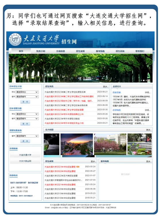Click the 暂无信息 placeholder text
Viewport: 160px width, 219px height.
pos(126,174)
